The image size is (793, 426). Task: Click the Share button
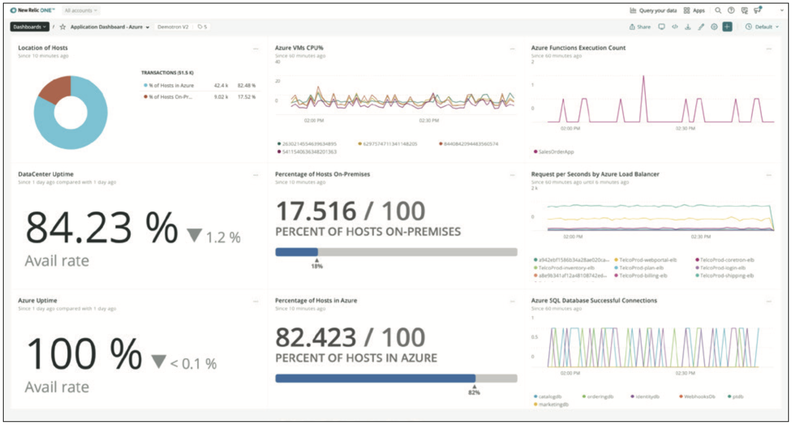(x=640, y=27)
